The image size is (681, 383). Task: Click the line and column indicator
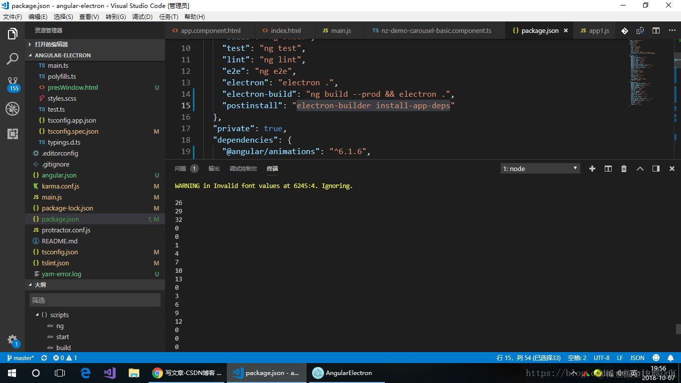click(x=528, y=358)
